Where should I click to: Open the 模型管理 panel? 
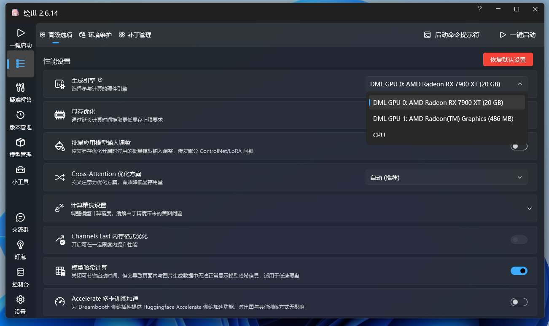coord(20,146)
